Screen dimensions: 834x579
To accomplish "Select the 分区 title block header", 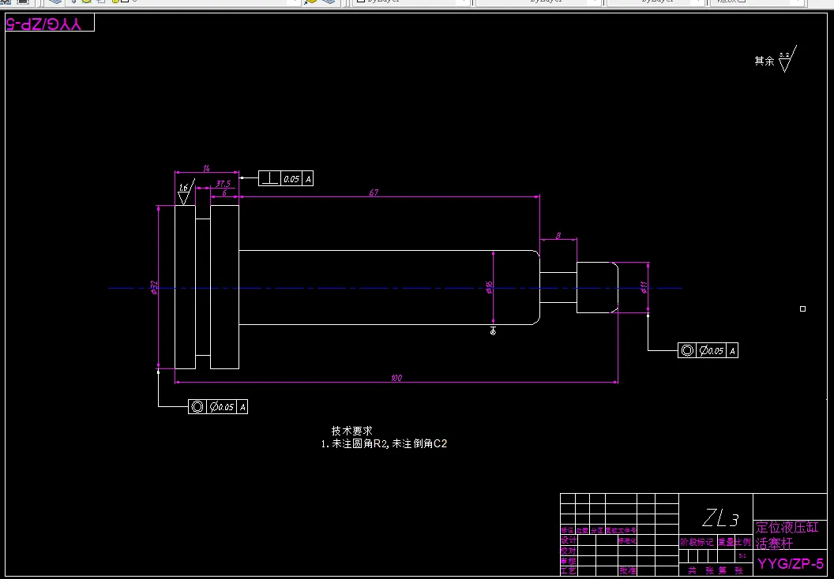I will click(x=597, y=530).
